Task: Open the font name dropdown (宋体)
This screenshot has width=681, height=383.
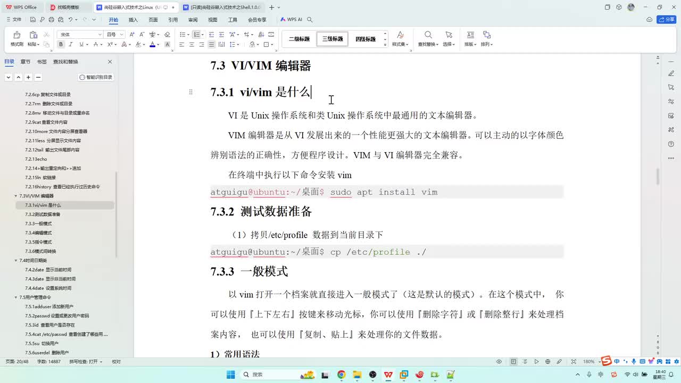Action: [99, 35]
